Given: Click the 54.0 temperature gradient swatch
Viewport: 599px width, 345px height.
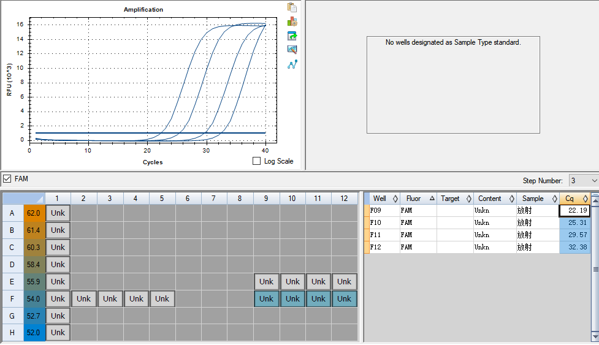Looking at the screenshot, I should click(x=34, y=299).
